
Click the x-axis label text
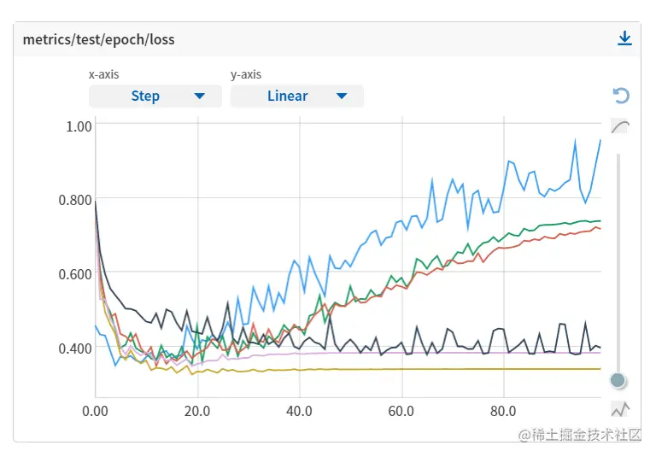(103, 74)
